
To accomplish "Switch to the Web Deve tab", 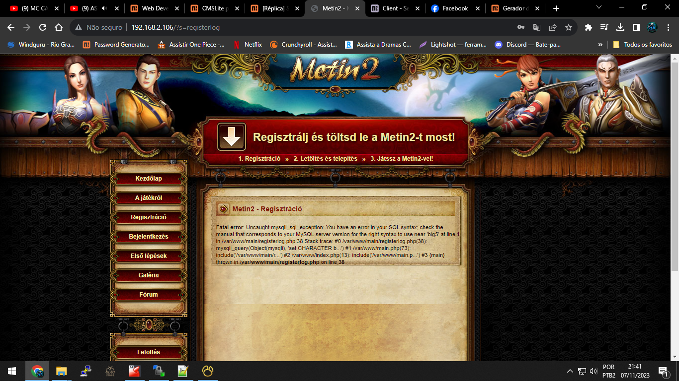I will (x=155, y=8).
